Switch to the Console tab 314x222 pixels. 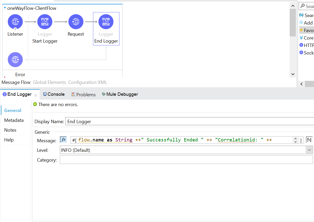(54, 94)
